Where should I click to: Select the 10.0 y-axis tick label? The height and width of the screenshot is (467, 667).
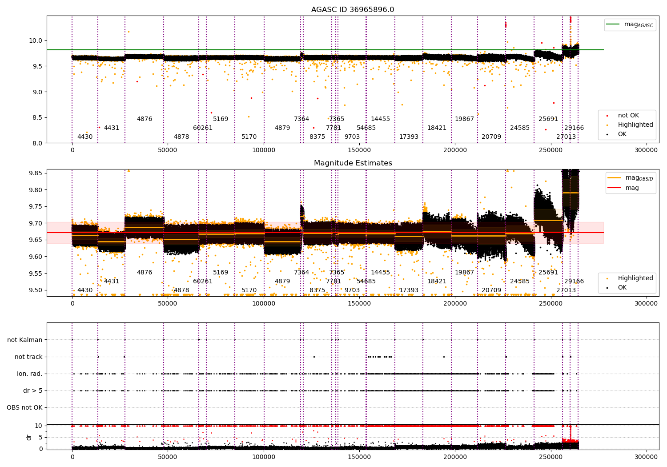[x=36, y=41]
